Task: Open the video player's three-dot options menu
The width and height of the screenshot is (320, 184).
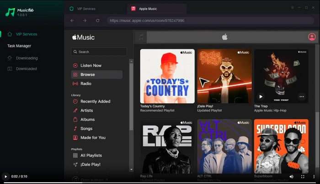Action: click(313, 176)
